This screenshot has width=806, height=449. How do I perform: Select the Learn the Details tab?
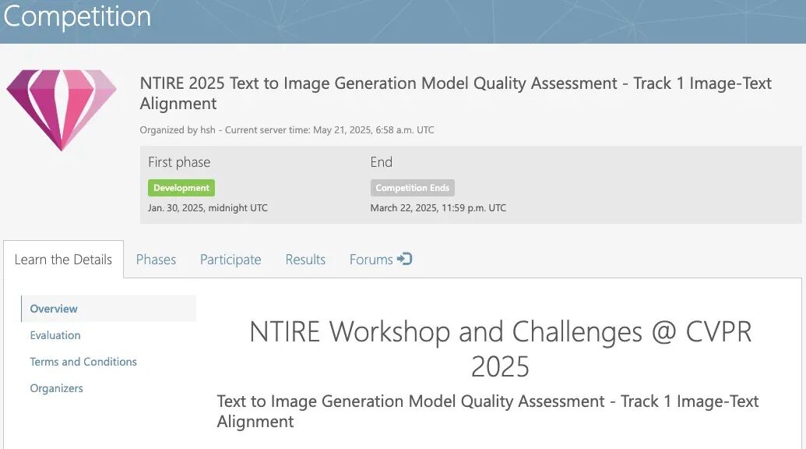pyautogui.click(x=63, y=260)
